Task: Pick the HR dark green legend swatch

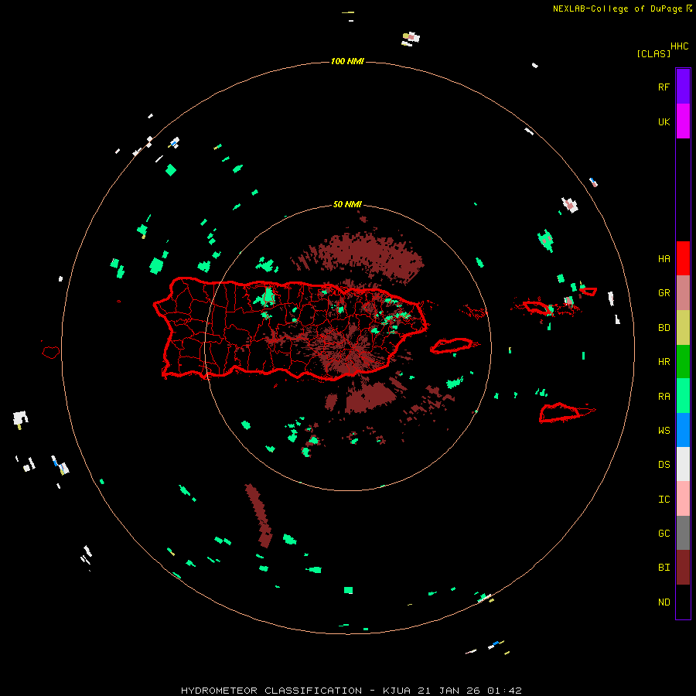Action: coord(683,362)
